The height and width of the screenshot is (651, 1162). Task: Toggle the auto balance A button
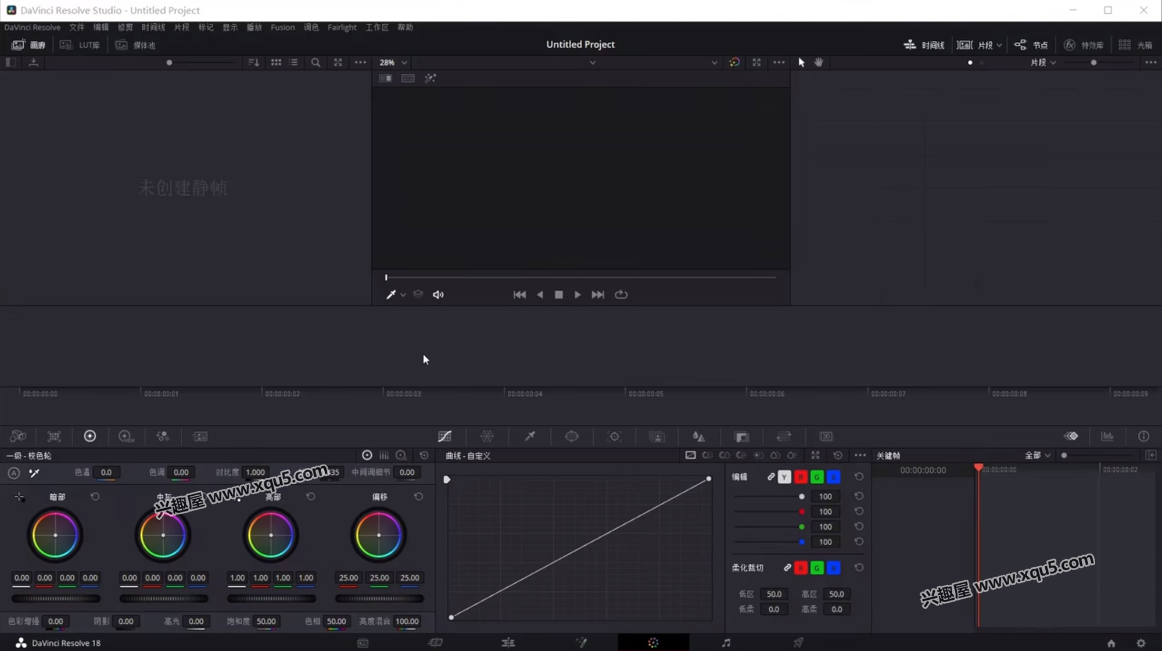click(13, 473)
